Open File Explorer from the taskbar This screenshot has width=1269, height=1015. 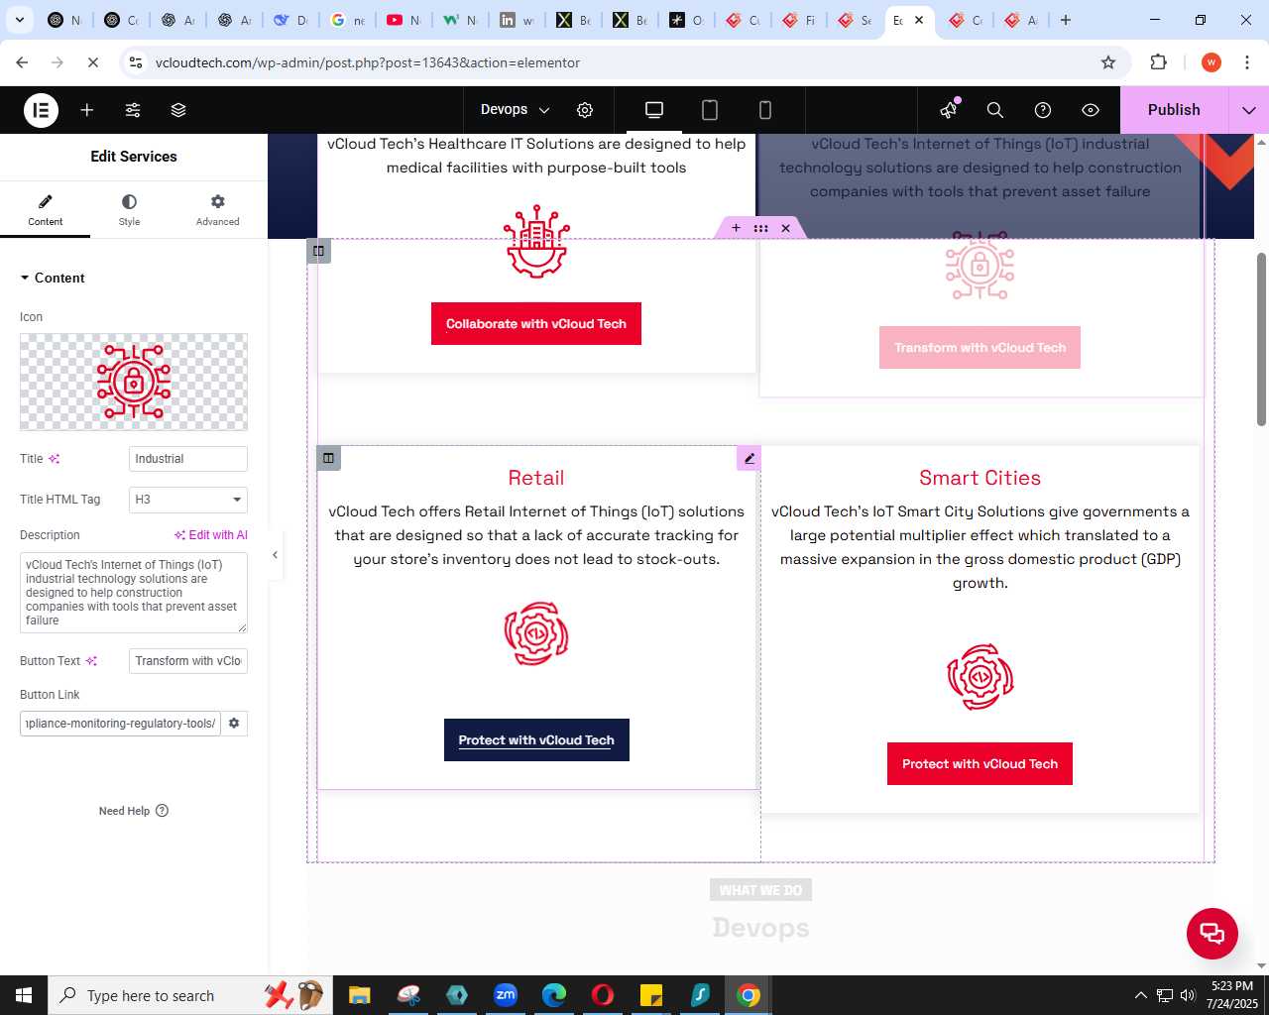click(x=359, y=995)
